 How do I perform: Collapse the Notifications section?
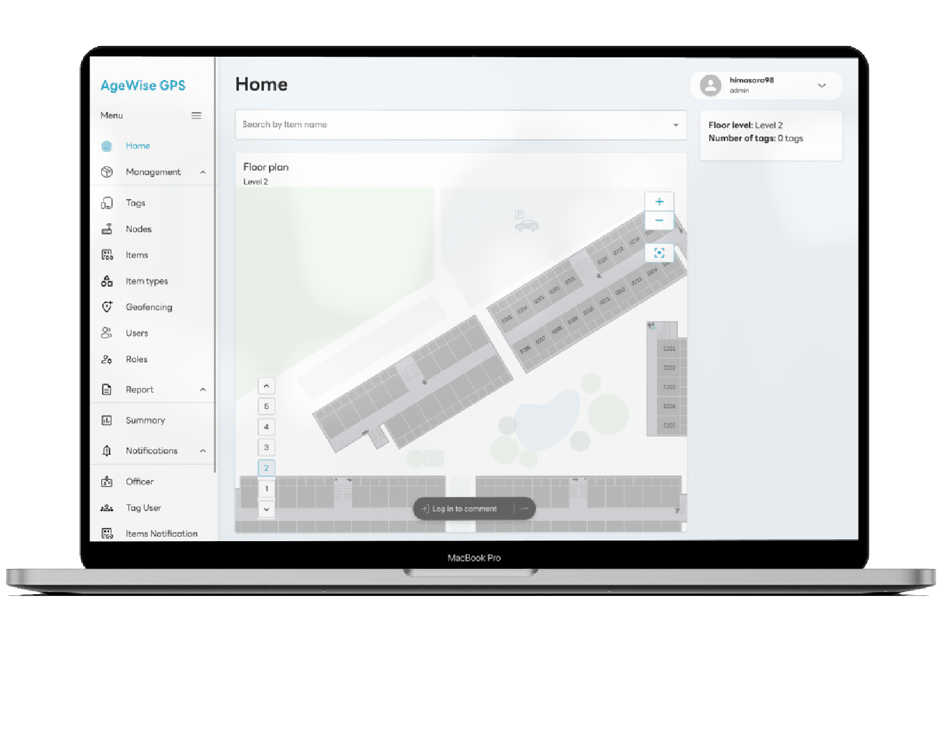pos(203,451)
